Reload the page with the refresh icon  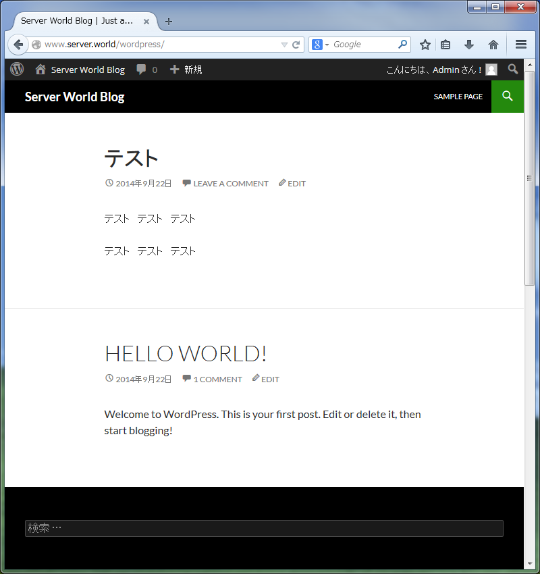point(296,45)
